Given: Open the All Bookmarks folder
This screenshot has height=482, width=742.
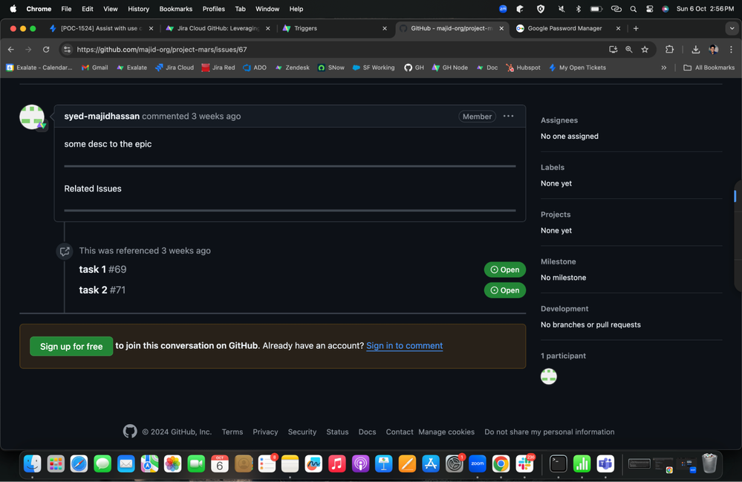Looking at the screenshot, I should click(x=709, y=68).
